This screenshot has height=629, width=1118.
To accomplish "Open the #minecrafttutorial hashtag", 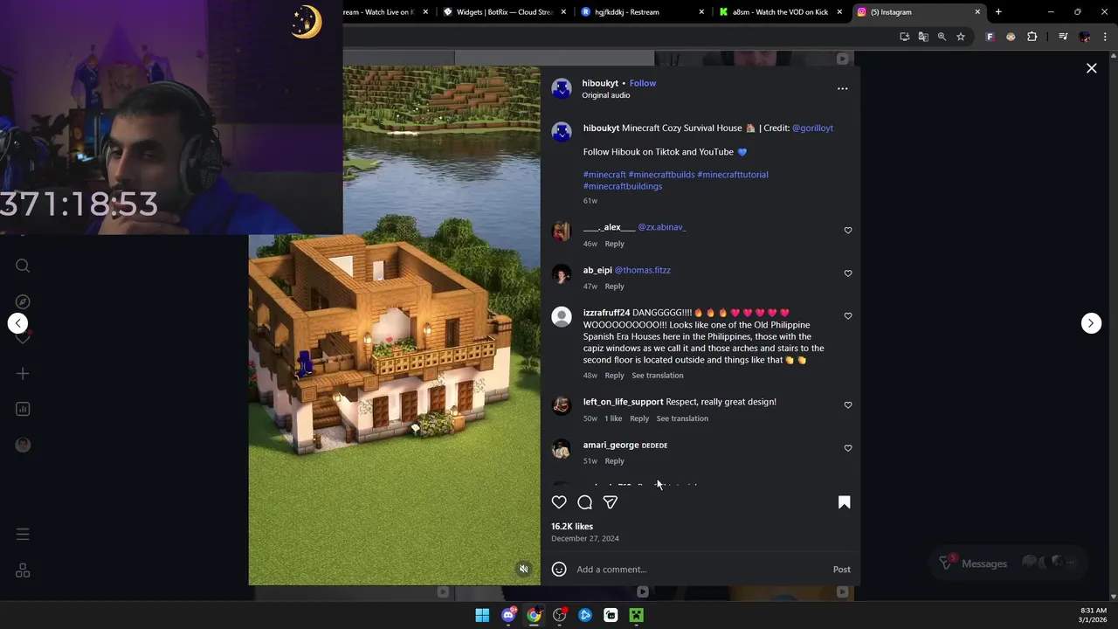I will (733, 175).
